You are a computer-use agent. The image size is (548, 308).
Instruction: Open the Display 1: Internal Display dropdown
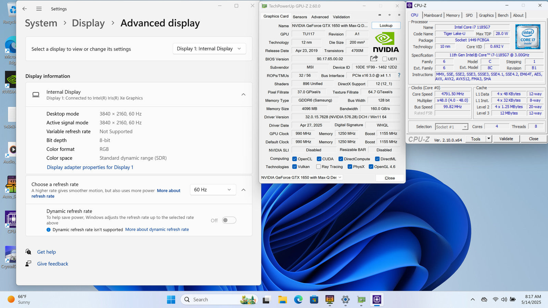point(209,49)
